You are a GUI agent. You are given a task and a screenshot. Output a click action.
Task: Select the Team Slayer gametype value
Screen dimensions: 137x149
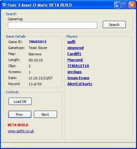pos(38,48)
